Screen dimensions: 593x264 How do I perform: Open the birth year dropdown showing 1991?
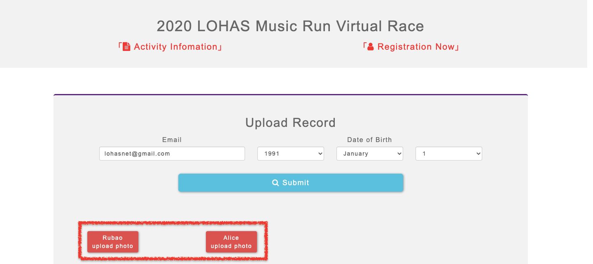[291, 154]
